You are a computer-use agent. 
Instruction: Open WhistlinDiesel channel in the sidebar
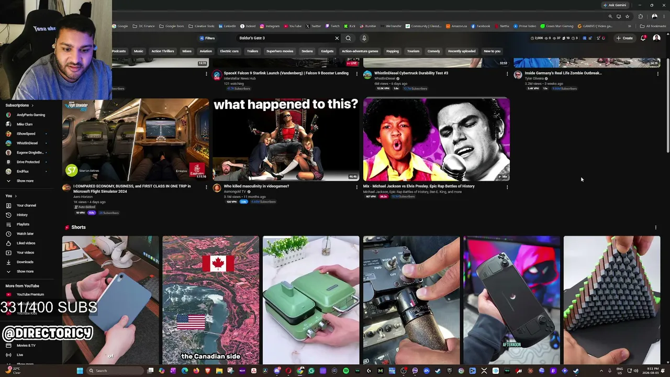coord(26,143)
